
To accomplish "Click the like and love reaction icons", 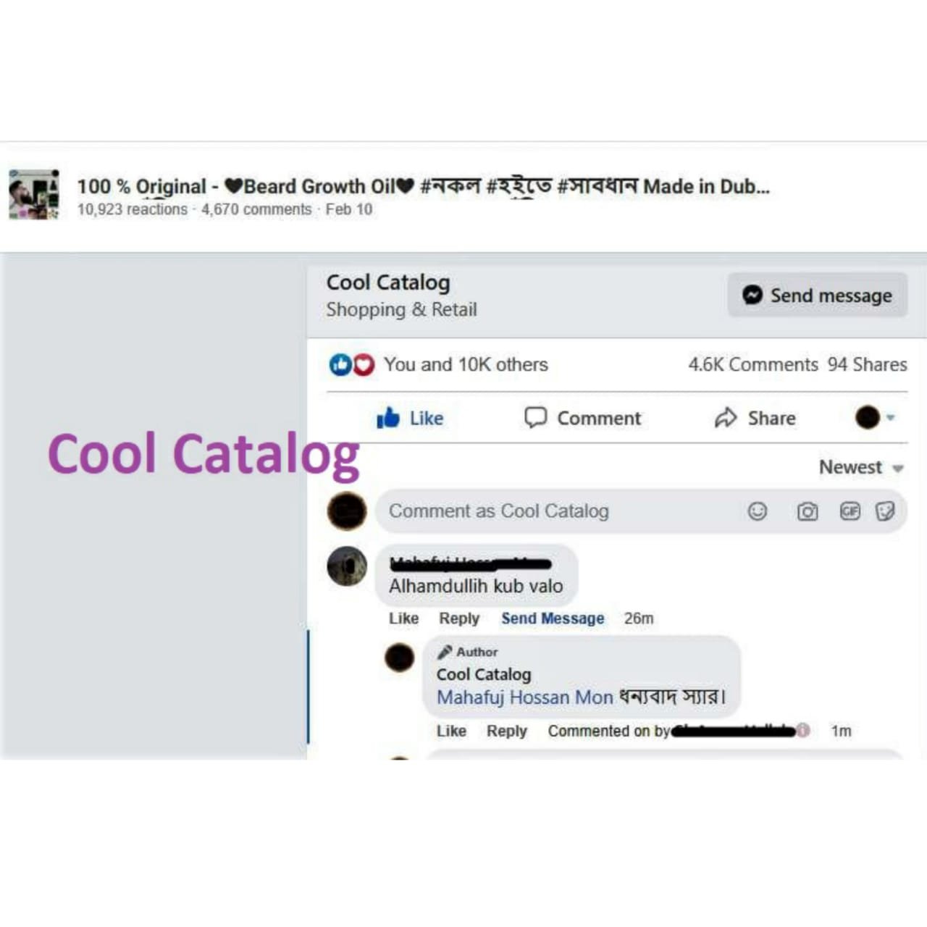I will (352, 364).
